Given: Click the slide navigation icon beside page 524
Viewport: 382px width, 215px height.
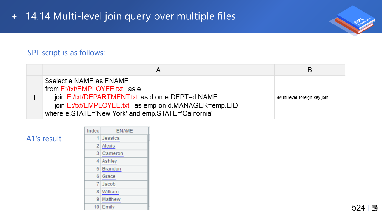Looking at the screenshot, I should coord(375,208).
